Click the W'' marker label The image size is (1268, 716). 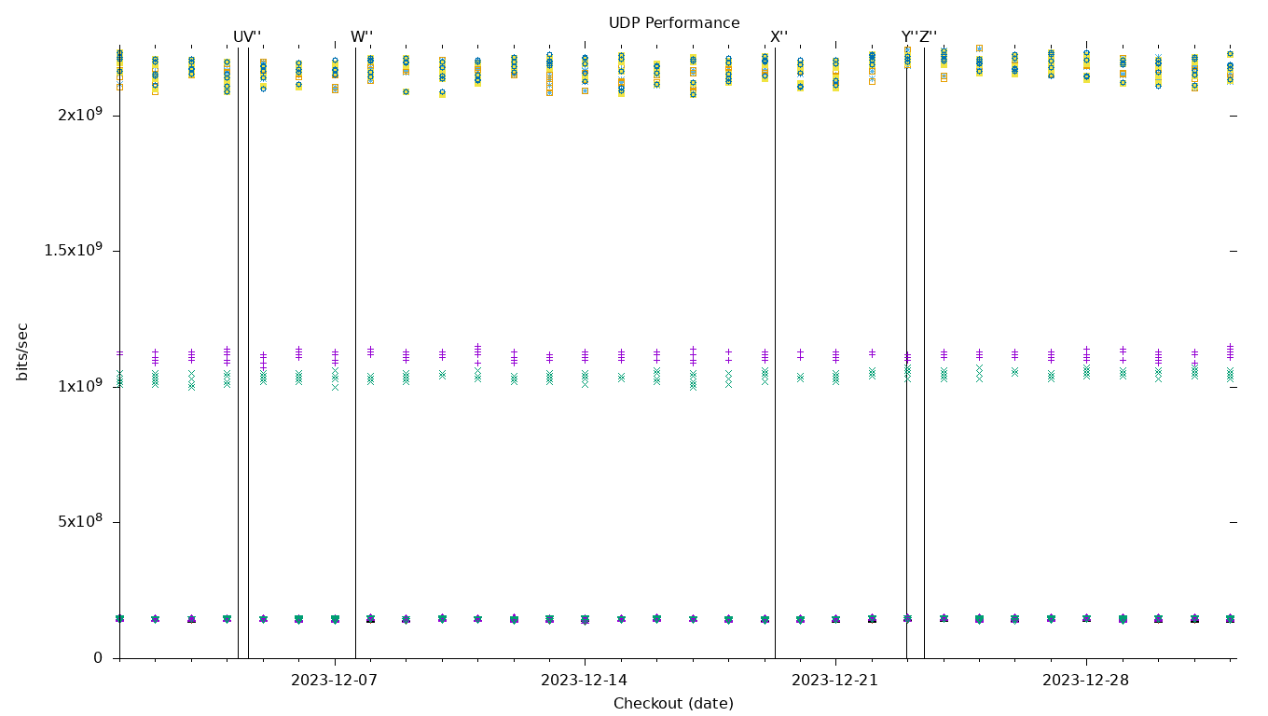362,37
